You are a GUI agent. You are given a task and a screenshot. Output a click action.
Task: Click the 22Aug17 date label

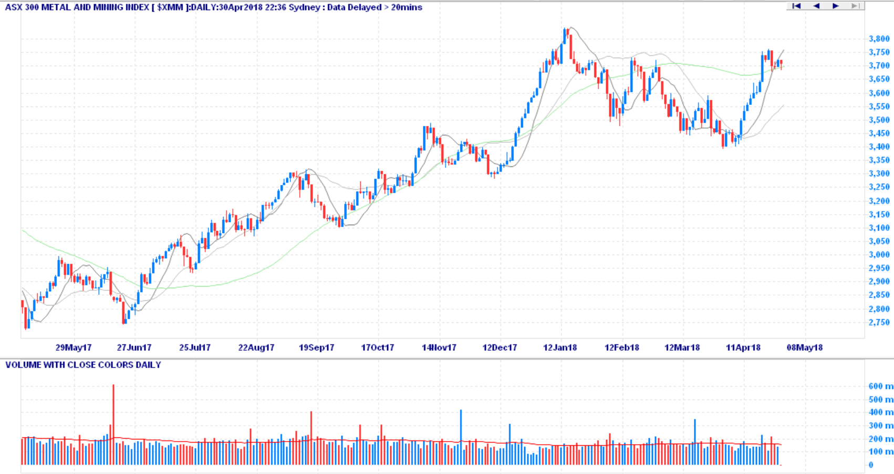coord(256,347)
